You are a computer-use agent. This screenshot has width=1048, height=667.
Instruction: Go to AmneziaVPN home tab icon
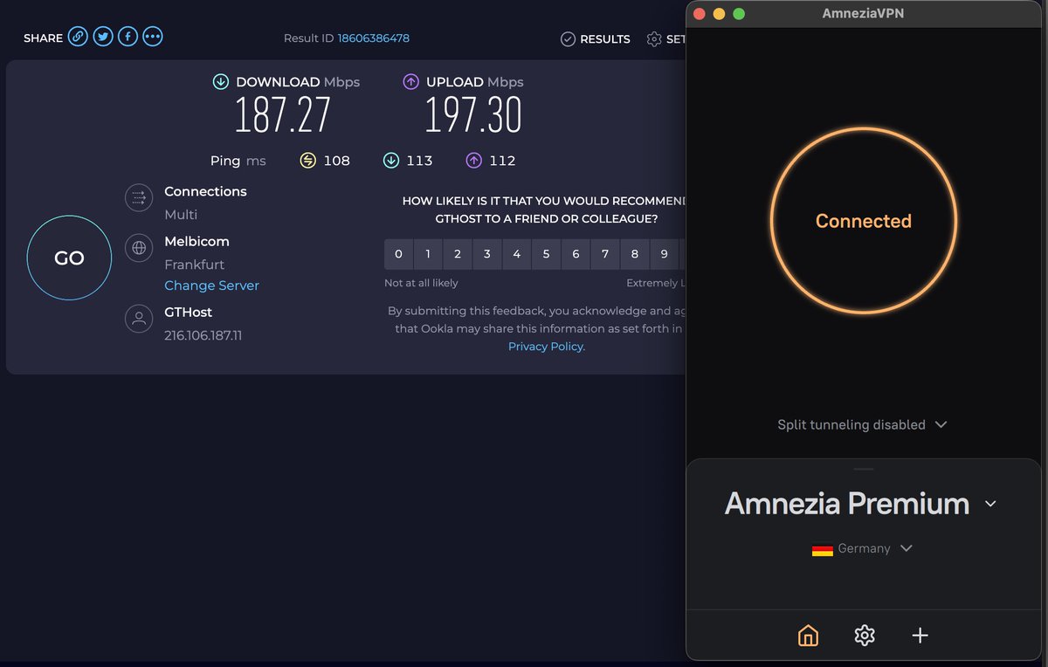pyautogui.click(x=809, y=636)
